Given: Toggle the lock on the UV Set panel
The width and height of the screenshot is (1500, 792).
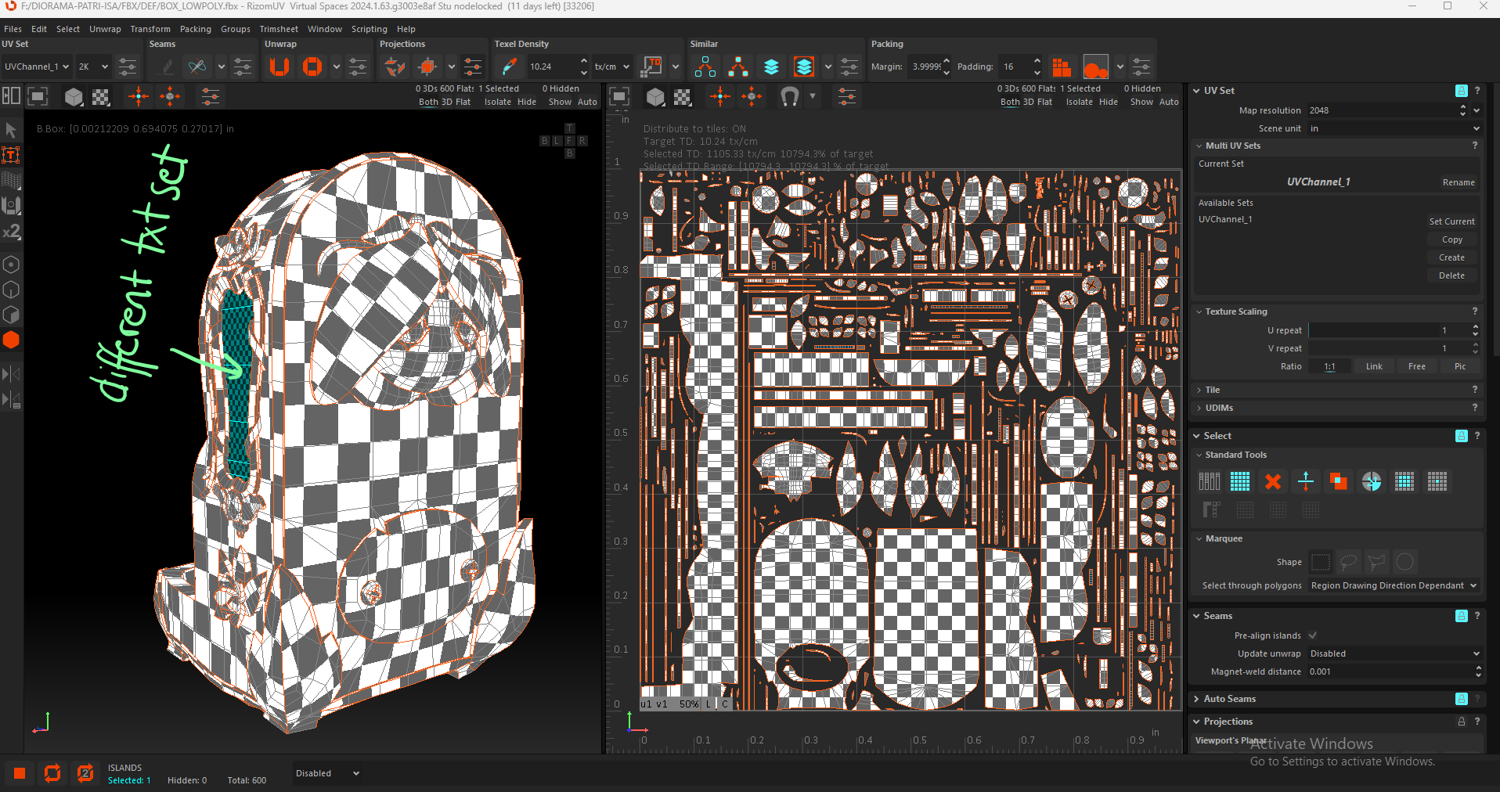Looking at the screenshot, I should (x=1461, y=91).
